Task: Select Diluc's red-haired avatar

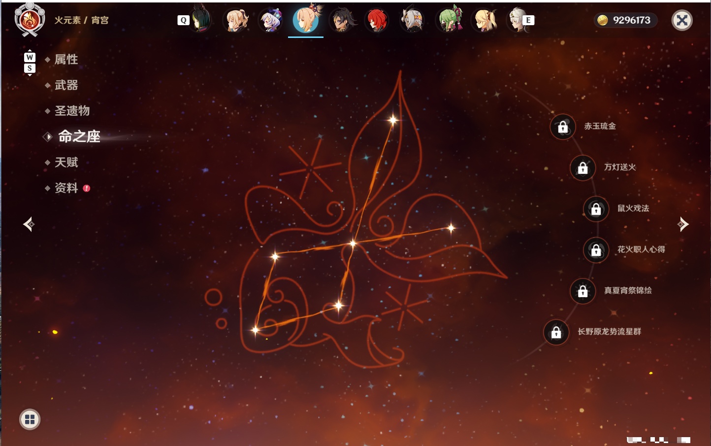Action: [377, 20]
